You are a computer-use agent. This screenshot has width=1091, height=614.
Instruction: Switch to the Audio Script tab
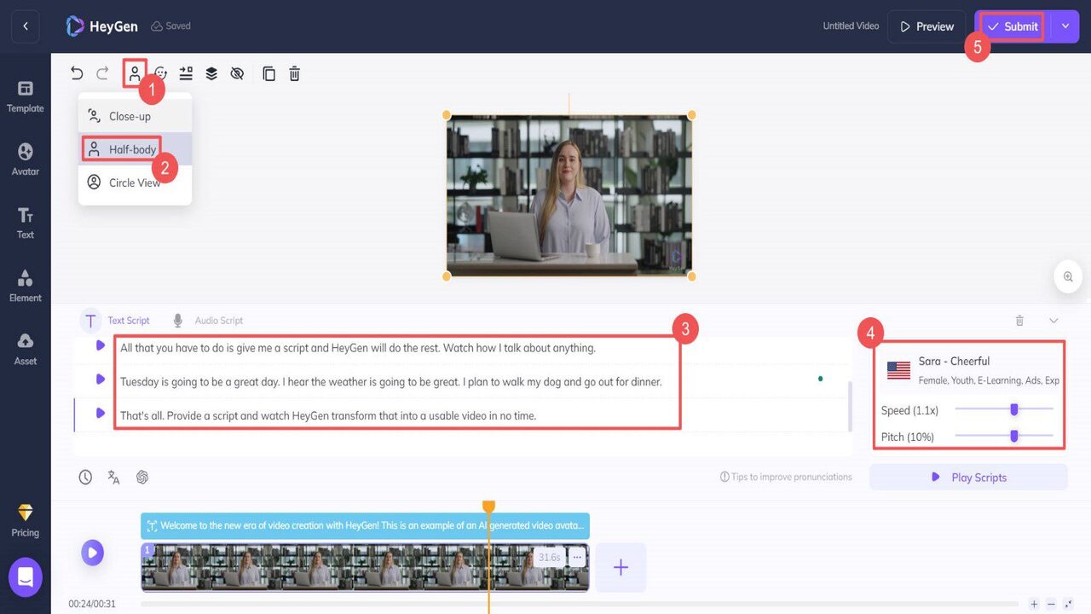coord(208,321)
